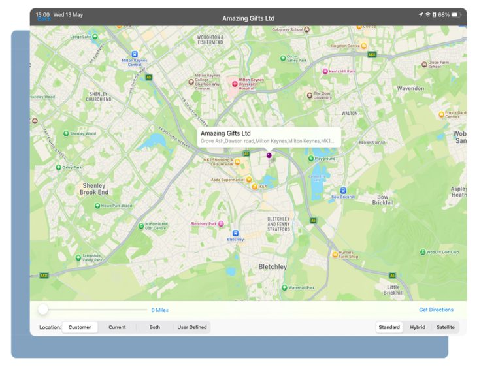
Task: Click the Lodge Lake park icon
Action: point(95,37)
